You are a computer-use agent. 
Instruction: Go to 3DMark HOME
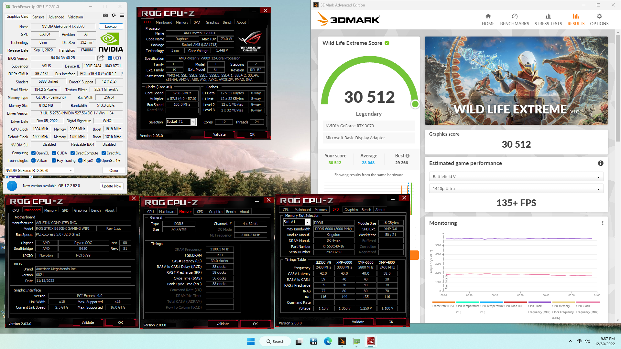[488, 19]
